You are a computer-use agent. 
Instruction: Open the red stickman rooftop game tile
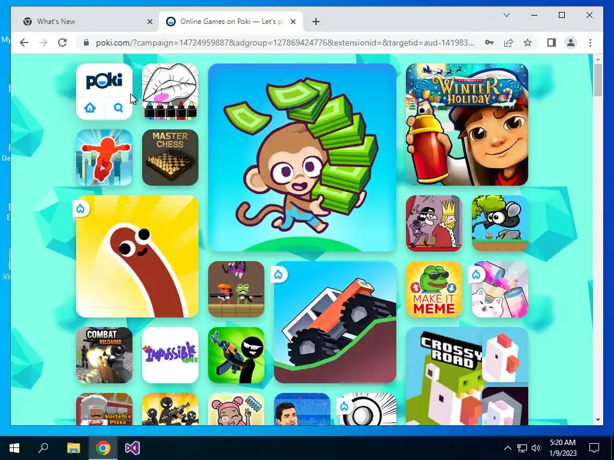pos(104,158)
